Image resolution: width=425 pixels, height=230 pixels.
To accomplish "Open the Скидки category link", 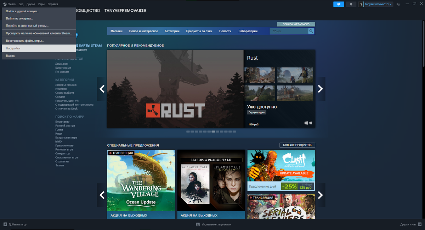I will (60, 97).
